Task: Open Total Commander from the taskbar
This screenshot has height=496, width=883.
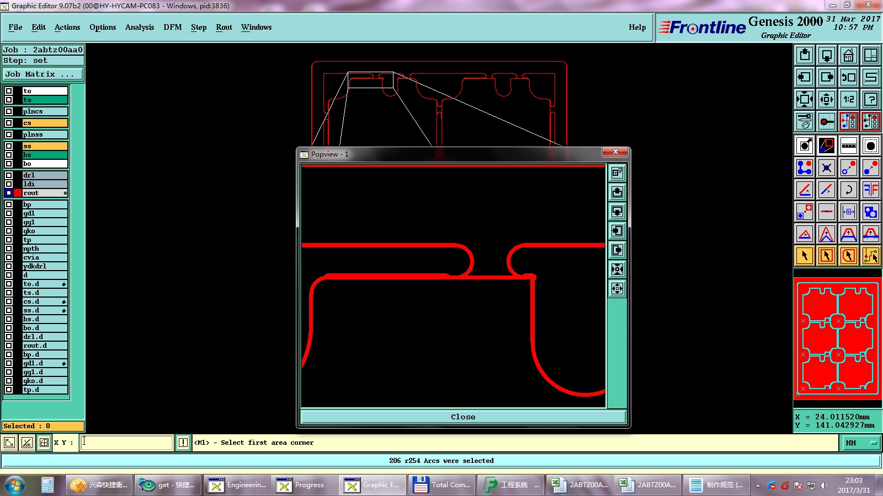Action: [x=443, y=485]
